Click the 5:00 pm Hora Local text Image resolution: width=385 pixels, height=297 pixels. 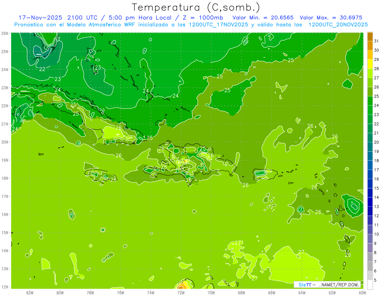pyautogui.click(x=140, y=18)
